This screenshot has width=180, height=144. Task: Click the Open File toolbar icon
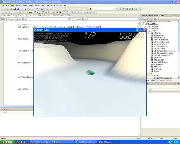[x=11, y=9]
